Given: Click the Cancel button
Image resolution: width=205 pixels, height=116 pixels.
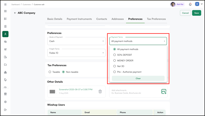Looking at the screenshot, I should click(x=185, y=13).
